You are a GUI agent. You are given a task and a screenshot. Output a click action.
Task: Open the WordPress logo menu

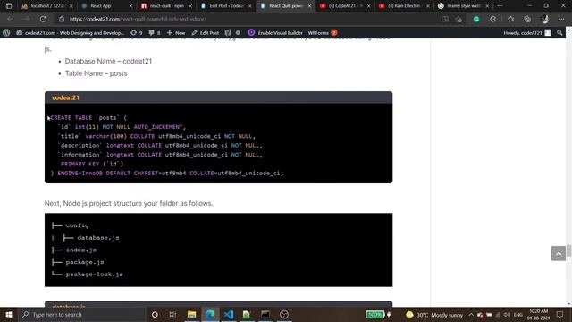point(6,32)
